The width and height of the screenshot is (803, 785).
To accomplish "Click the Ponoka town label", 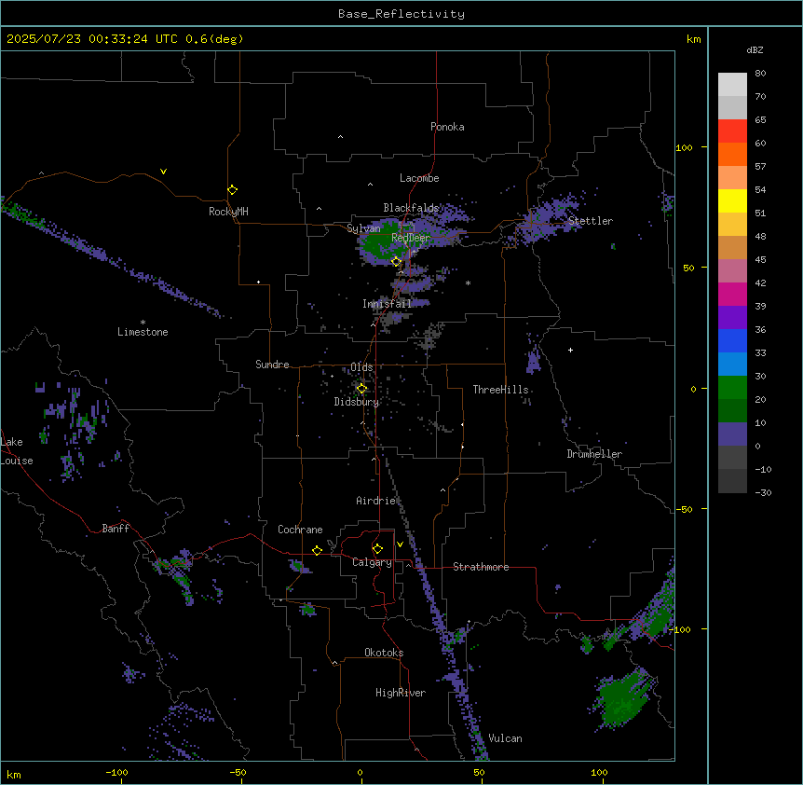I will pyautogui.click(x=447, y=127).
